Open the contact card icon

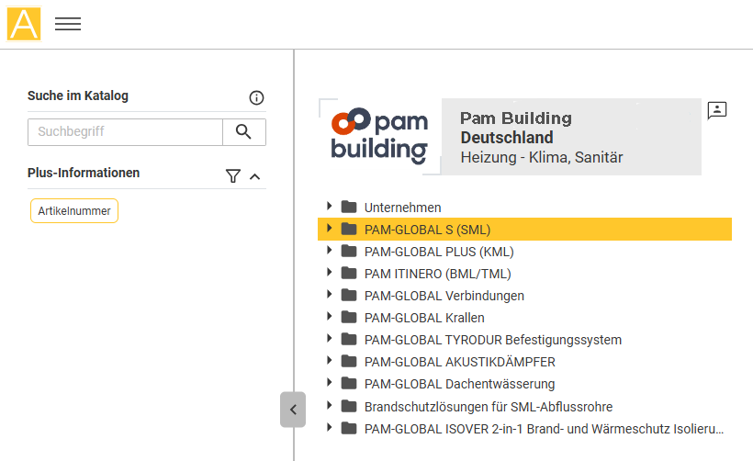coord(717,110)
